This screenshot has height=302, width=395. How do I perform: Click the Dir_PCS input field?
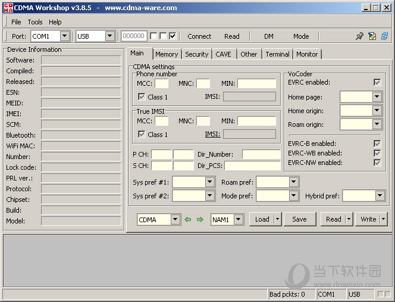(x=252, y=166)
